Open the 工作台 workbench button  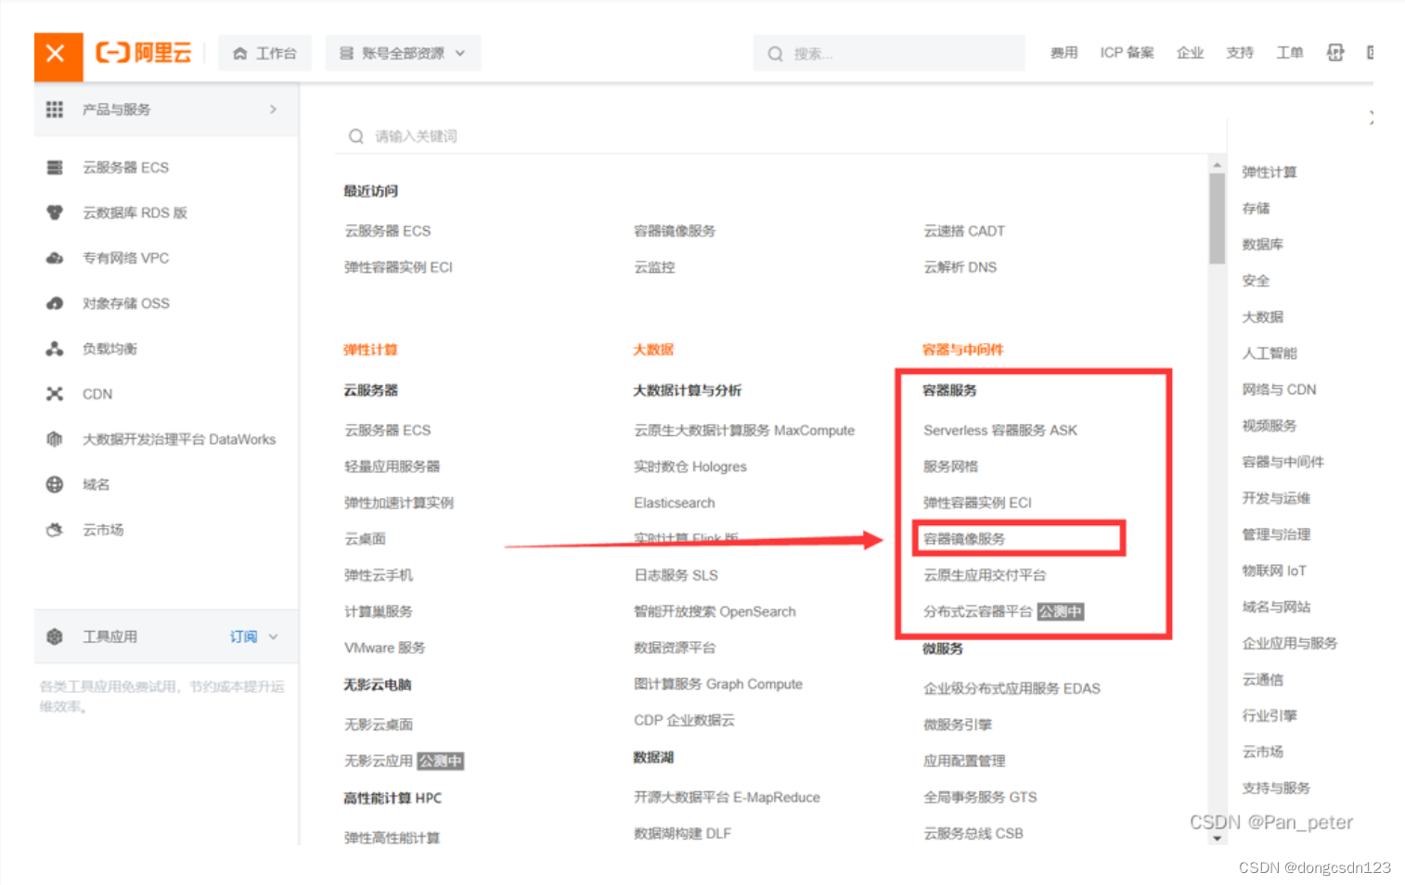(x=265, y=54)
